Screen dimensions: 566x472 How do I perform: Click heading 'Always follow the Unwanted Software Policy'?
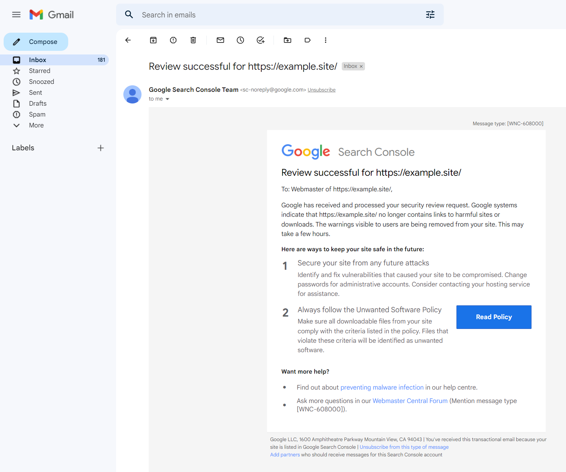click(369, 310)
